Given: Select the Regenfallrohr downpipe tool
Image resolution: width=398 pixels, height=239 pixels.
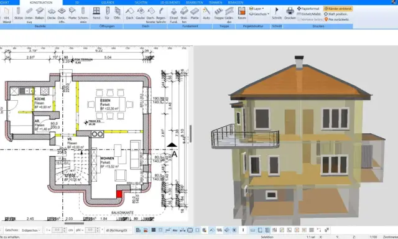Looking at the screenshot, I should 161,15.
